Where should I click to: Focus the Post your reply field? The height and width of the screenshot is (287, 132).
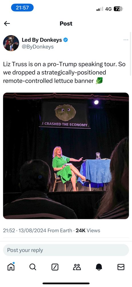click(66, 250)
